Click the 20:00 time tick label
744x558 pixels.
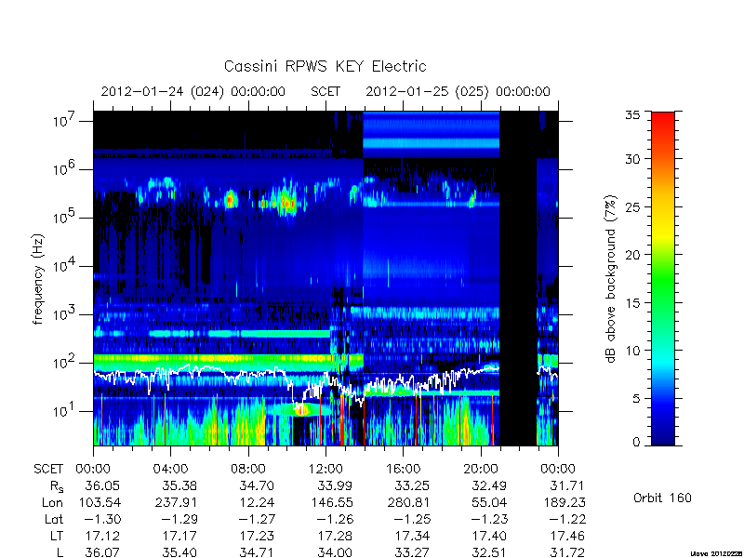[480, 470]
